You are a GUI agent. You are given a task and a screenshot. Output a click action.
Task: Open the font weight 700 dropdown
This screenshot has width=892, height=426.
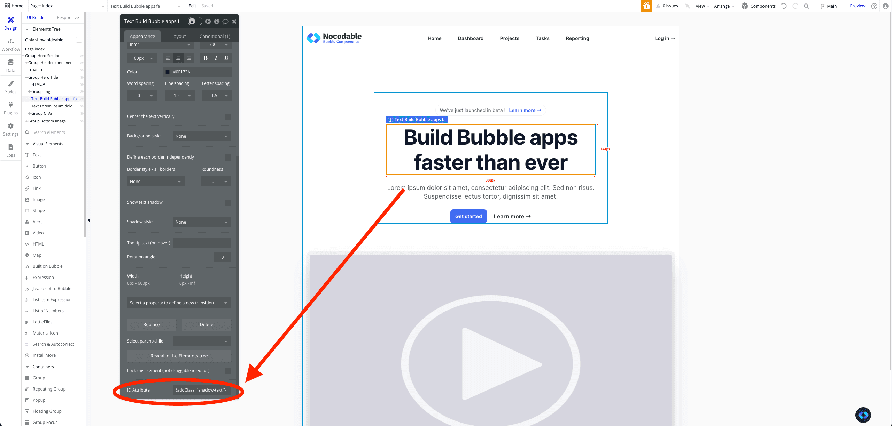click(216, 45)
